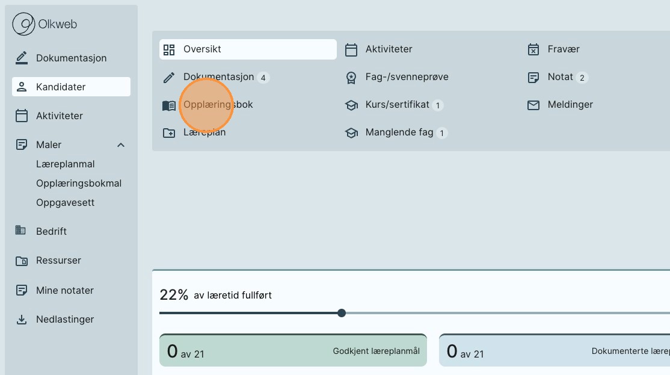Click the download icon for Nedlastinger
The image size is (670, 375).
click(x=22, y=319)
